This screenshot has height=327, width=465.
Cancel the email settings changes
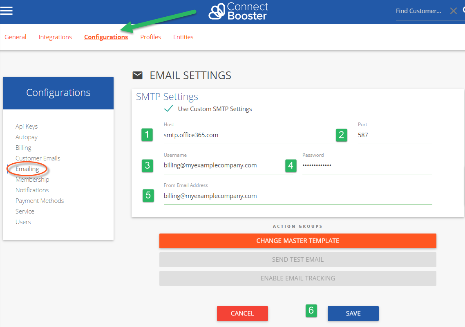(x=242, y=314)
